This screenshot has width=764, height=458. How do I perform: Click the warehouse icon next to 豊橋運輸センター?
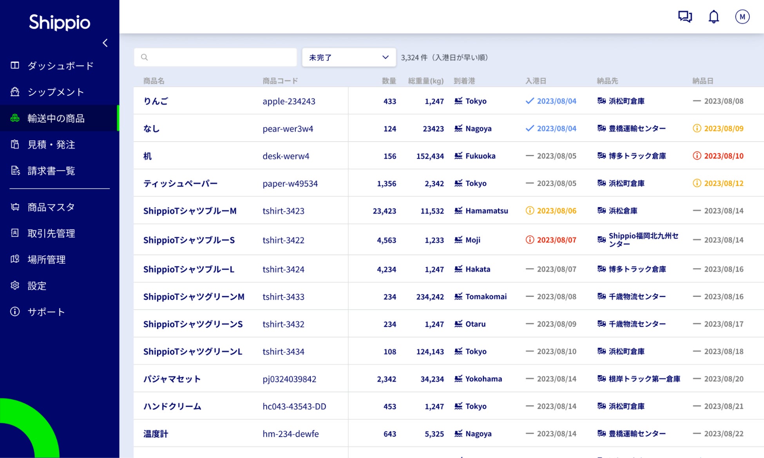pyautogui.click(x=601, y=128)
